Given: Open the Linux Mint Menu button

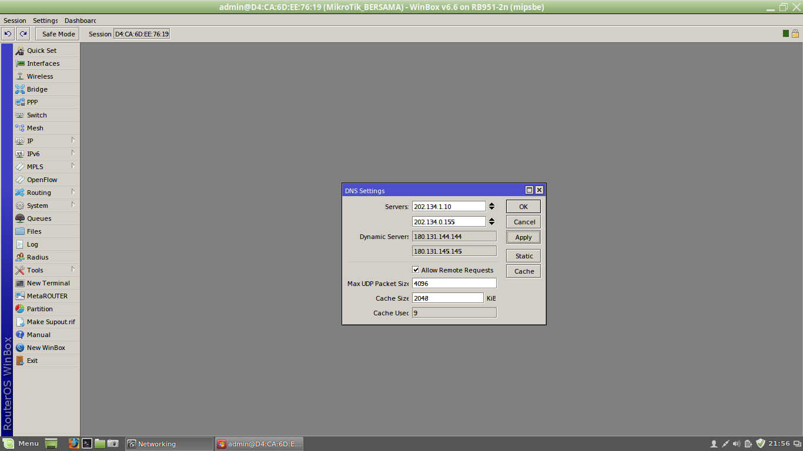Looking at the screenshot, I should 22,443.
